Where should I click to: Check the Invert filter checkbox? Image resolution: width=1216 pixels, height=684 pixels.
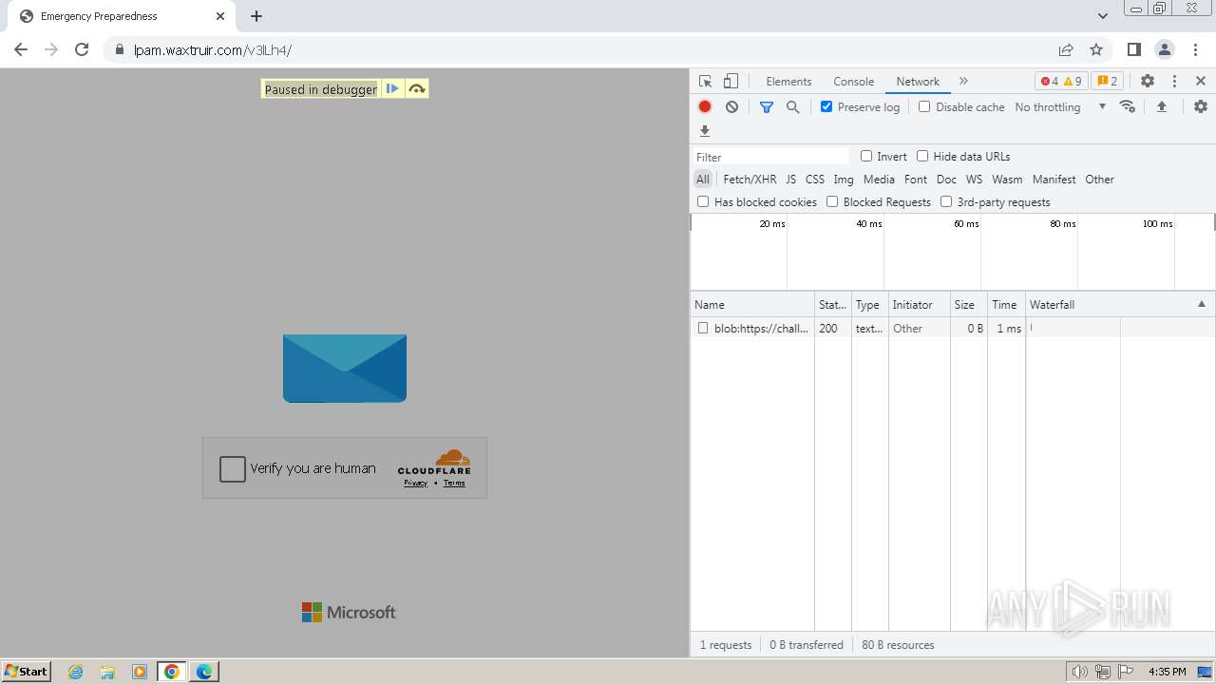click(x=866, y=156)
